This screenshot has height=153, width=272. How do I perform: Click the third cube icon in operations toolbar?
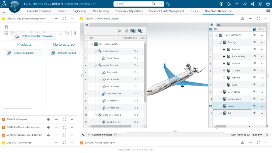[x=133, y=31]
